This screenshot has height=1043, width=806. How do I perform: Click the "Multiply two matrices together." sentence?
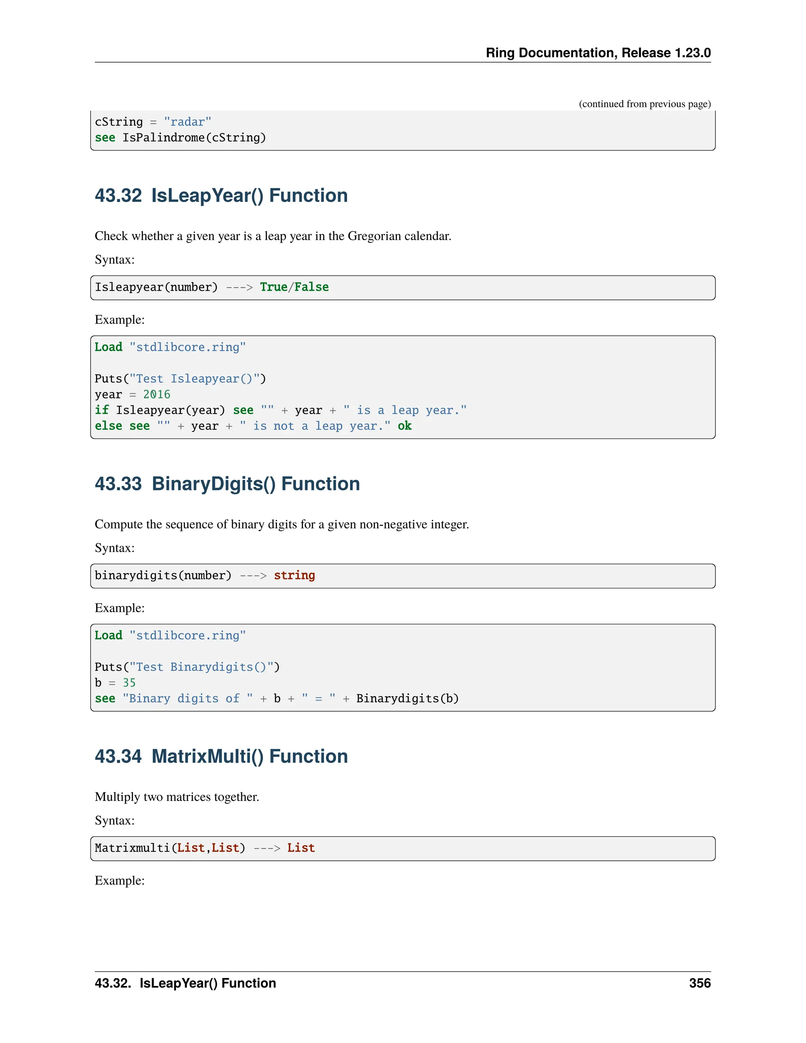(177, 797)
